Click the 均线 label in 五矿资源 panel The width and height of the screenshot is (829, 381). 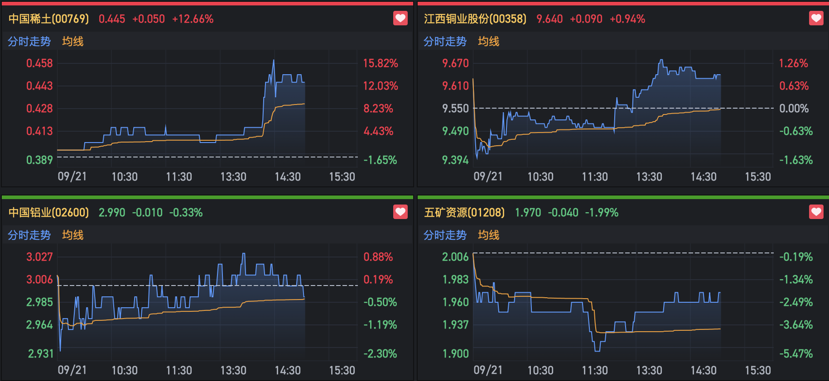coord(489,235)
